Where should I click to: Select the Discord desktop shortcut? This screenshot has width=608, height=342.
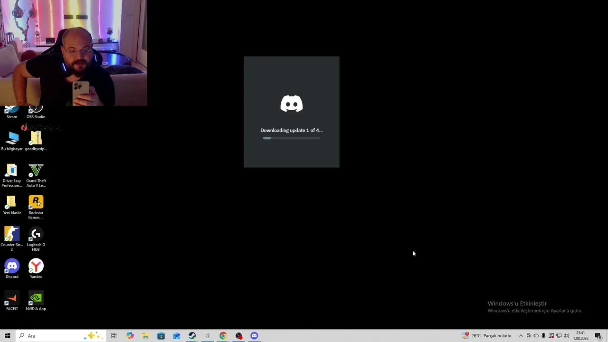click(x=12, y=269)
